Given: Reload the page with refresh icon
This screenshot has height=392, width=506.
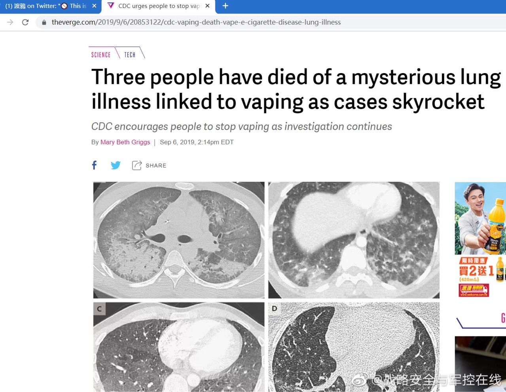Looking at the screenshot, I should pyautogui.click(x=25, y=22).
